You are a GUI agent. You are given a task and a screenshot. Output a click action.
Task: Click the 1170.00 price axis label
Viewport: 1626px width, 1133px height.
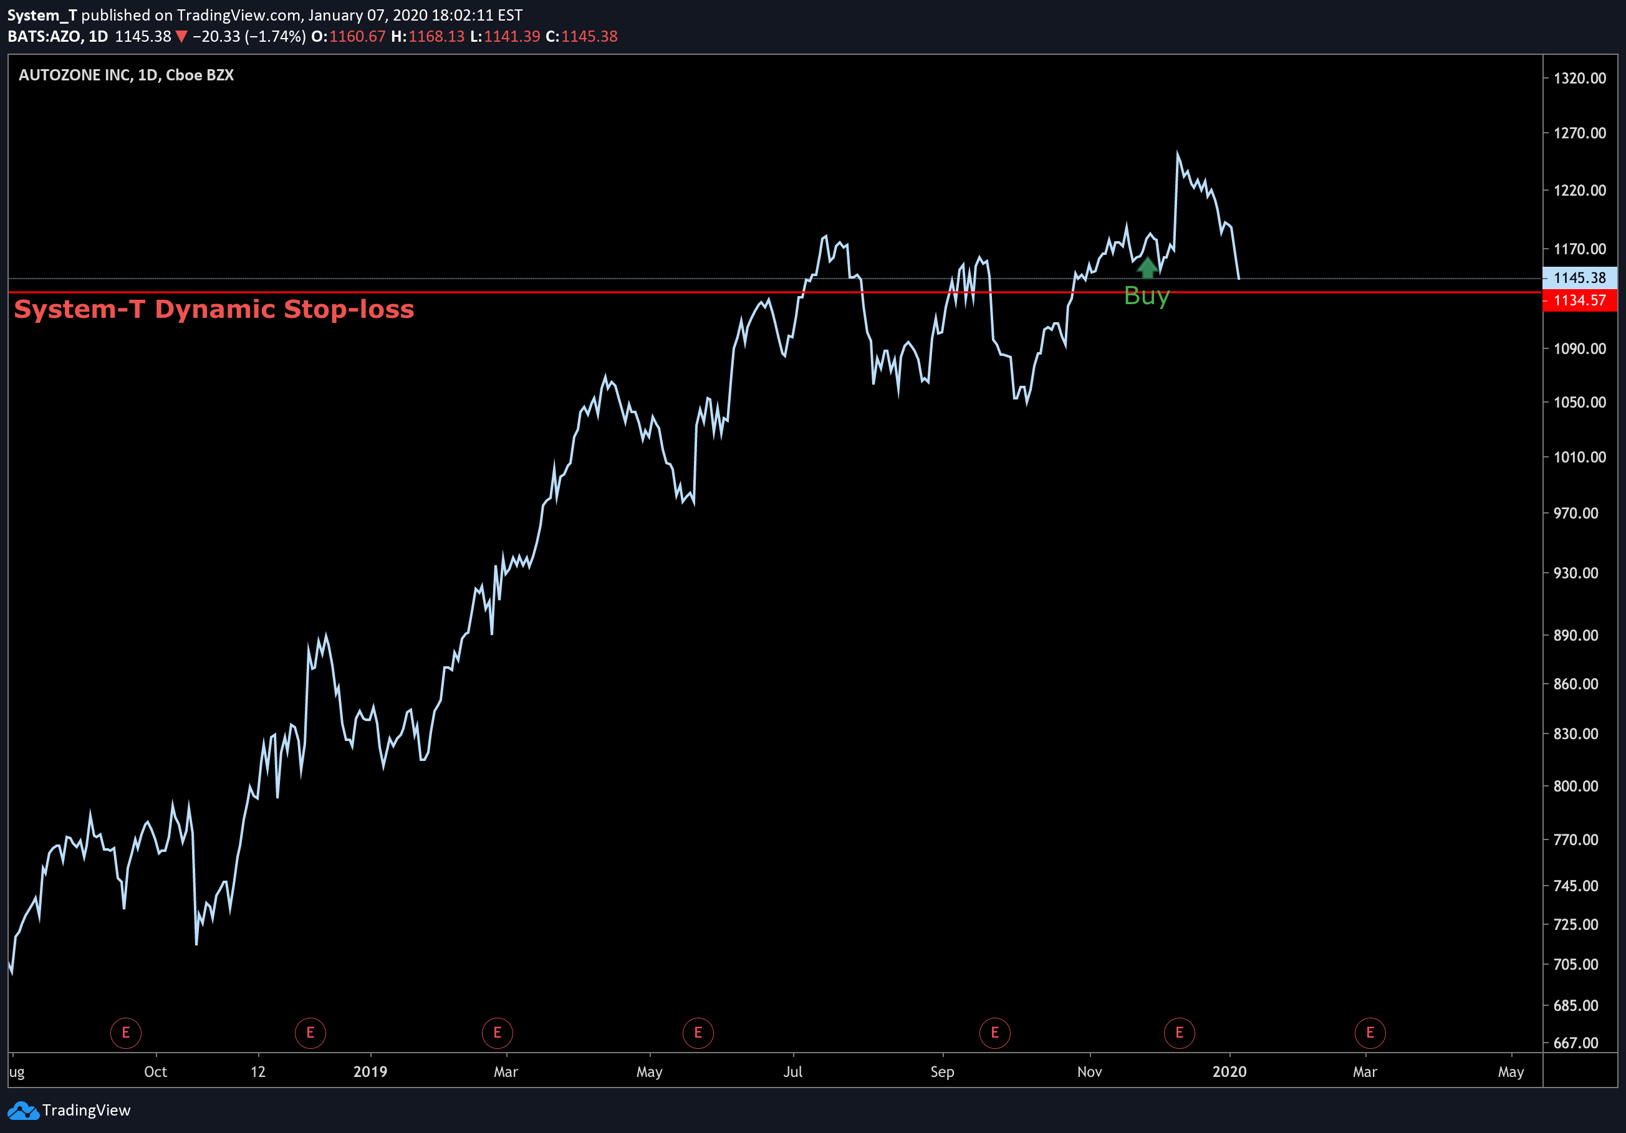(1580, 249)
